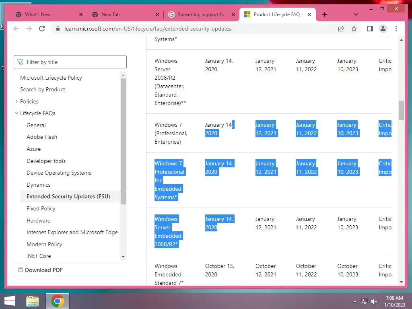Open Microsoft Lifecycle Policy link
The image size is (412, 309).
click(51, 78)
